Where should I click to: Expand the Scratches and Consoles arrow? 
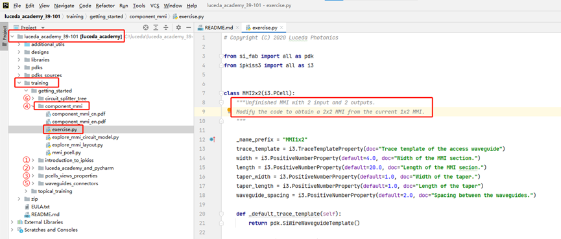click(x=12, y=230)
